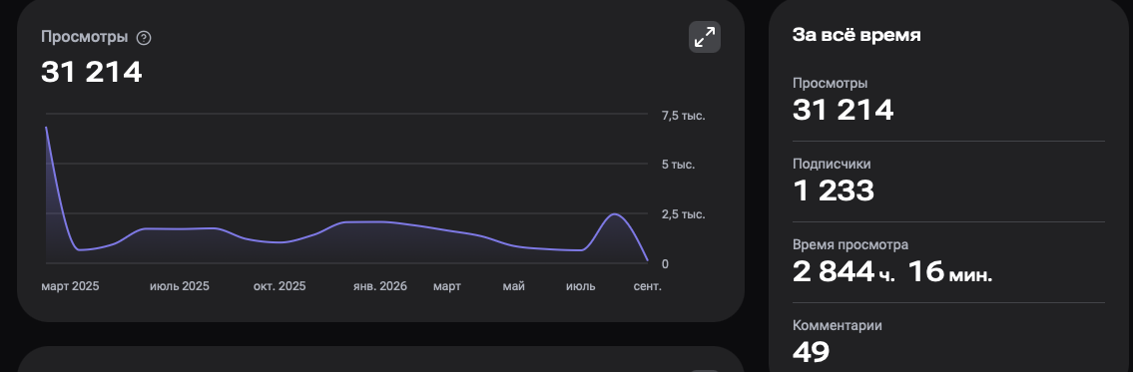Select the март 2025 label on the axis

(x=70, y=287)
